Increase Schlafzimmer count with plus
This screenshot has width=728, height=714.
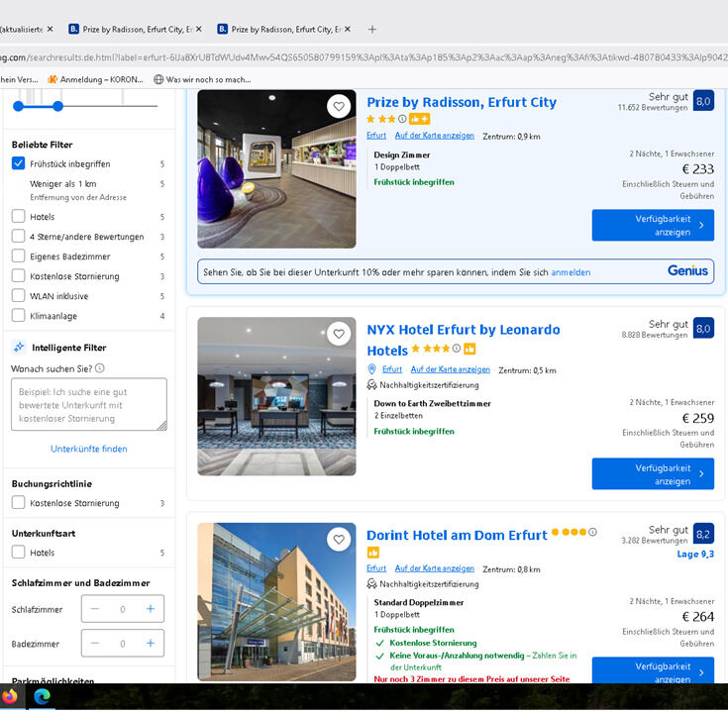tap(151, 609)
